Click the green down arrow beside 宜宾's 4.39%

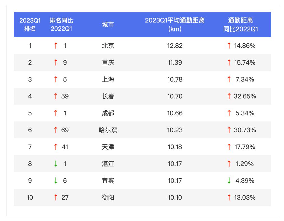[x=230, y=181]
